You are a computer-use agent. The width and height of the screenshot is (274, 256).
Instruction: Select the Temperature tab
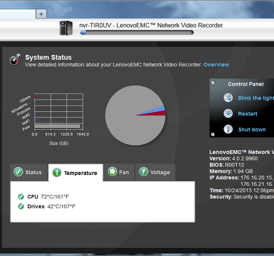(x=76, y=173)
